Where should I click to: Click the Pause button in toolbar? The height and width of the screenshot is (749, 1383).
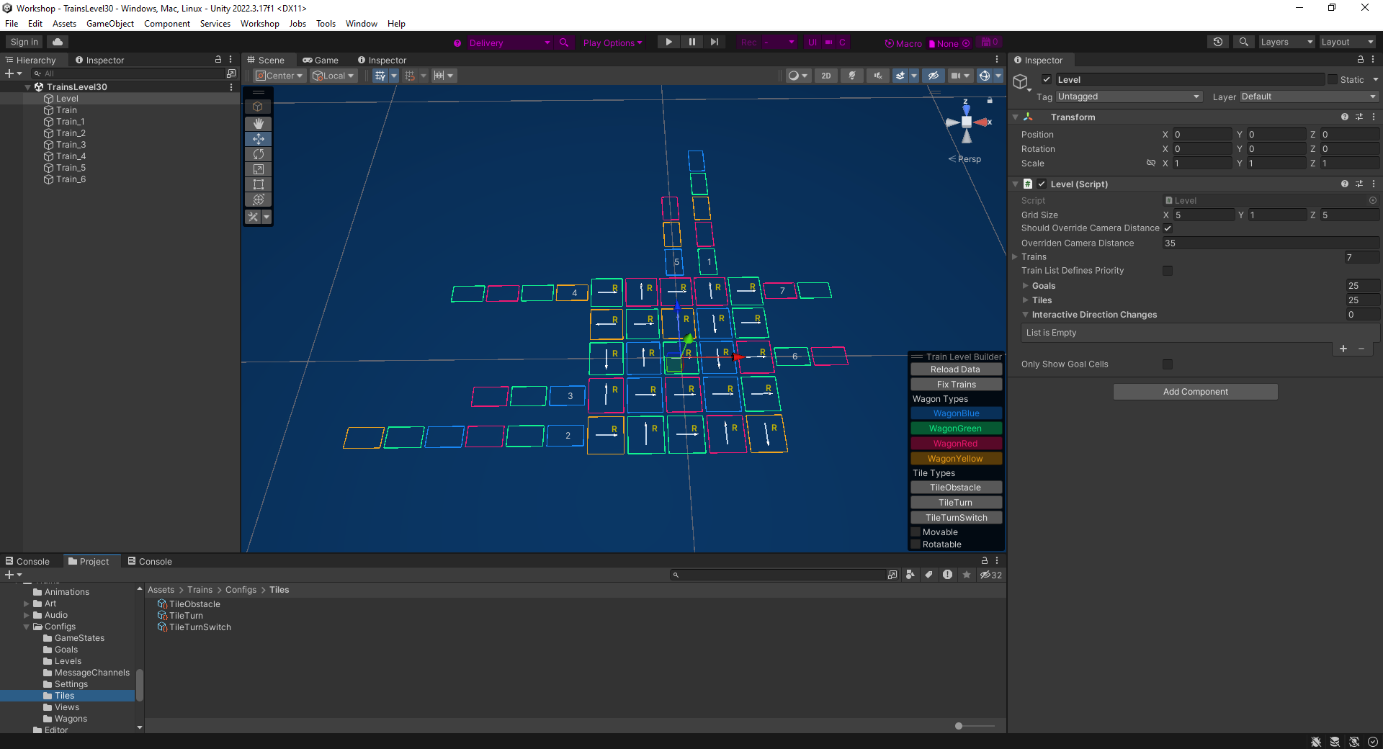tap(691, 42)
